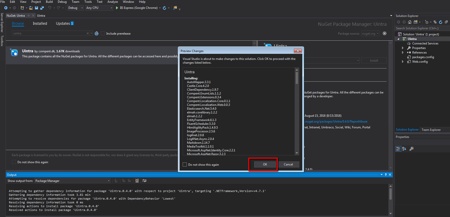Enable the Include prerelease checkbox
This screenshot has width=450, height=217.
coord(103,33)
